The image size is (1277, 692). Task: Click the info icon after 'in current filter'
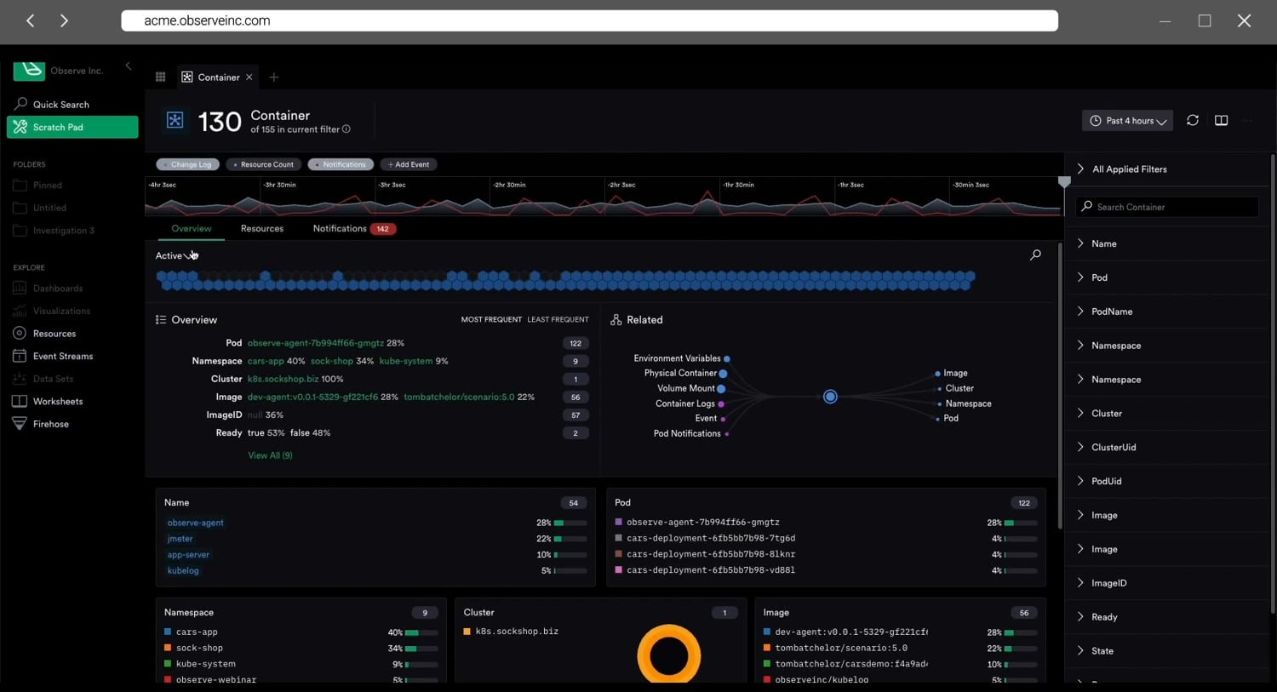tap(346, 129)
